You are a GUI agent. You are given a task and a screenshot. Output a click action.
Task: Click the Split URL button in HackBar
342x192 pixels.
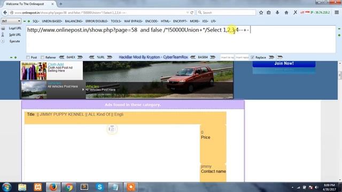15,35
